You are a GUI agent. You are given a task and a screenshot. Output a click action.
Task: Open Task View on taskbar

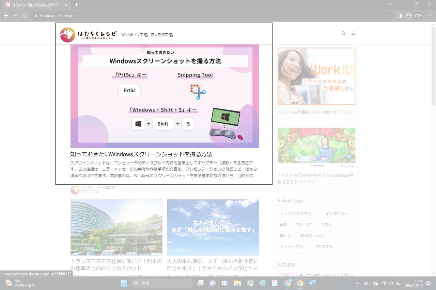200,283
